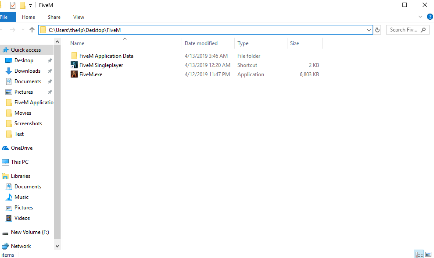Image resolution: width=434 pixels, height=258 pixels.
Task: Click the New folder icon in the title bar
Action: click(22, 5)
